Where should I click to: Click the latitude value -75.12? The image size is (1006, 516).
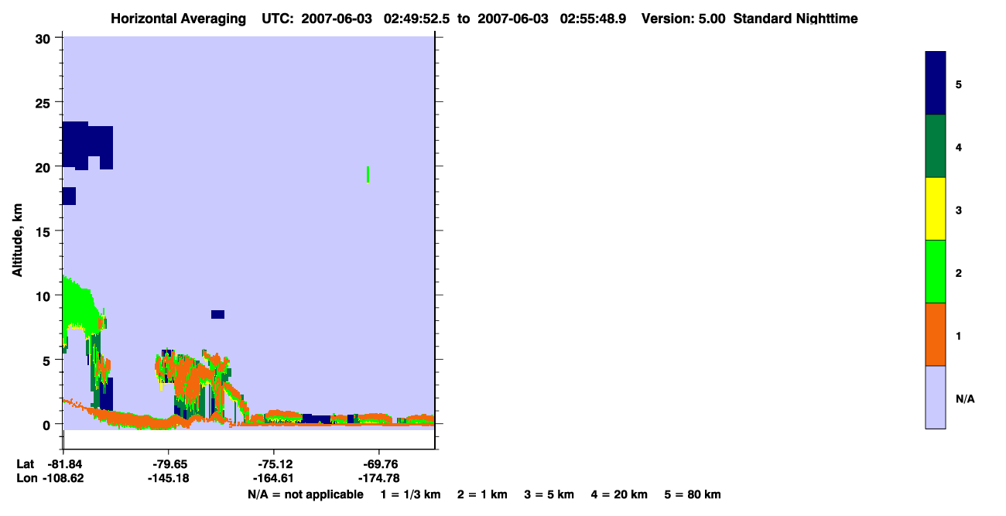(x=274, y=464)
